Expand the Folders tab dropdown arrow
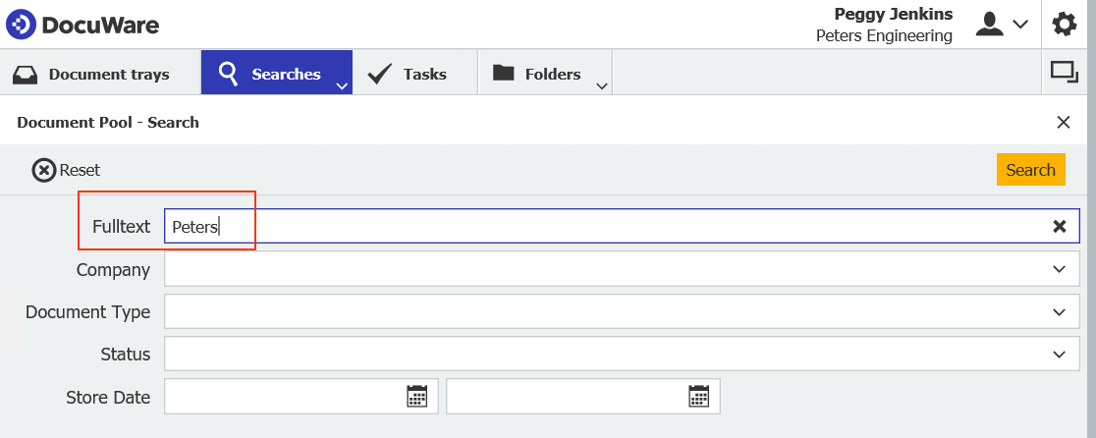This screenshot has width=1096, height=438. click(x=601, y=85)
